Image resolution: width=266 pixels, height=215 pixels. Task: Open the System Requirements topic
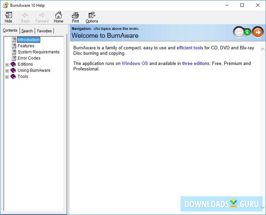pos(39,52)
